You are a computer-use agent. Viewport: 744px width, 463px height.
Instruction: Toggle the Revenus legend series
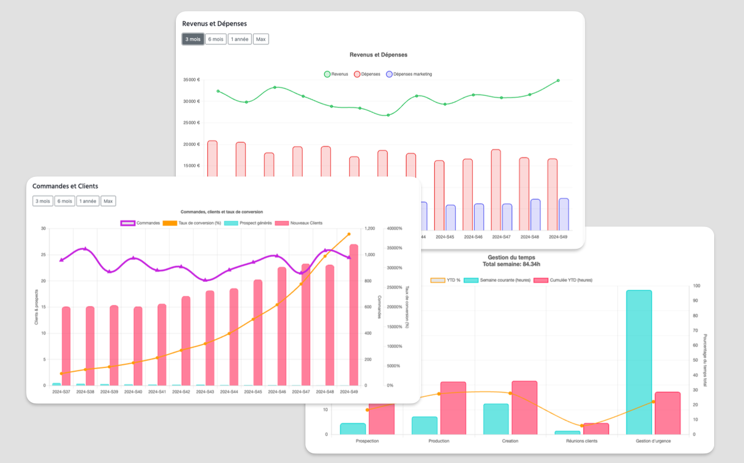click(x=336, y=74)
